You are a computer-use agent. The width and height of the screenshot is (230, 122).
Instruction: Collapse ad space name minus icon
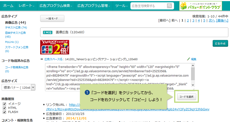point(42,59)
